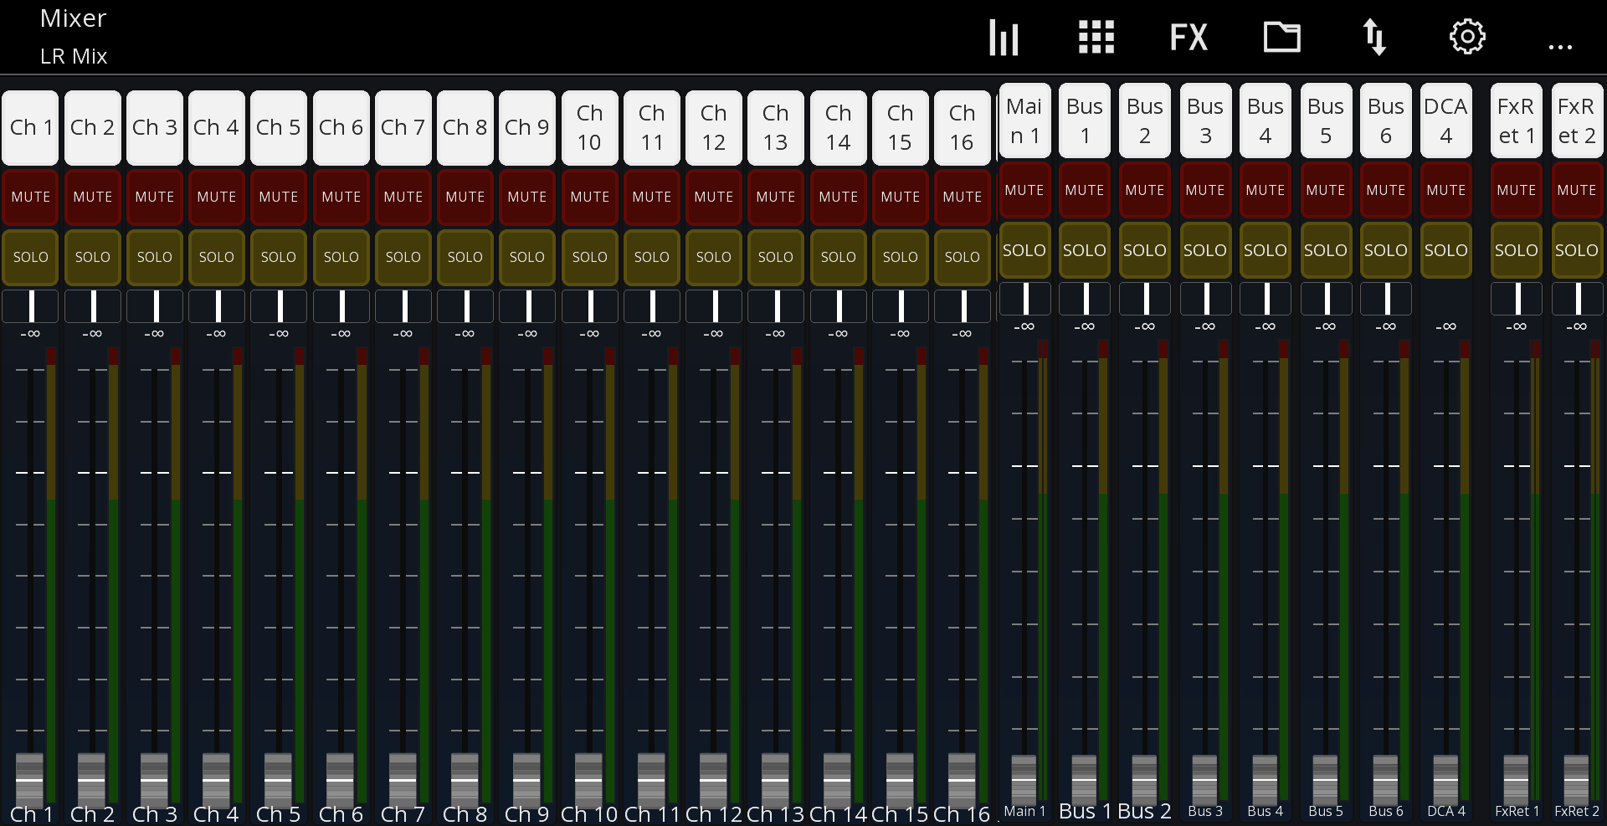The width and height of the screenshot is (1607, 826).
Task: Solo channel Ch 5
Action: tap(279, 257)
